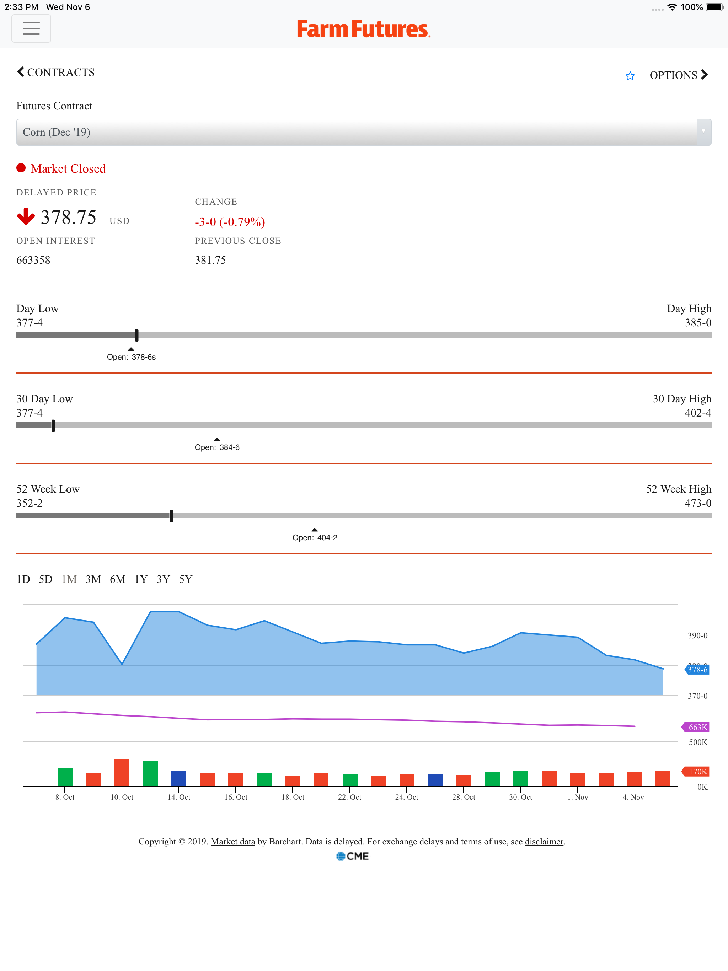Click the dropdown arrow of Futures Contract
Image resolution: width=728 pixels, height=971 pixels.
(x=703, y=132)
